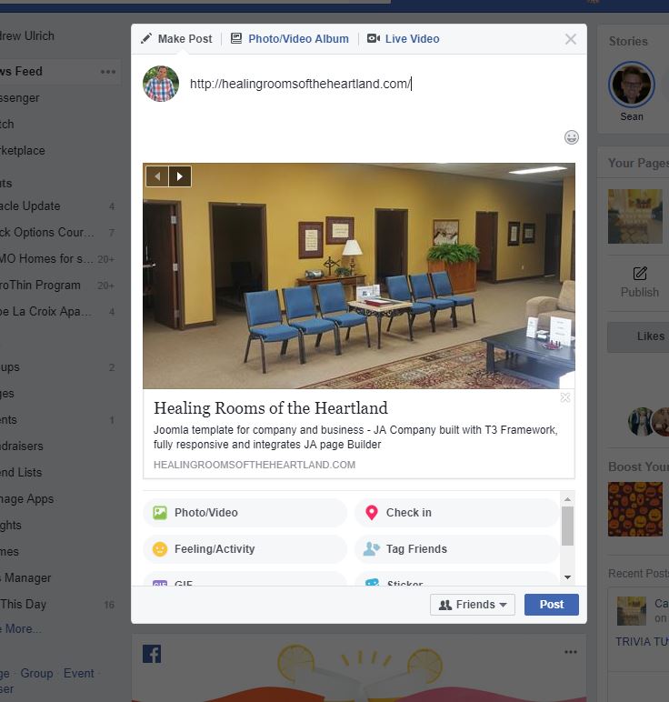669x702 pixels.
Task: Submit with the blue Post button
Action: tap(552, 605)
